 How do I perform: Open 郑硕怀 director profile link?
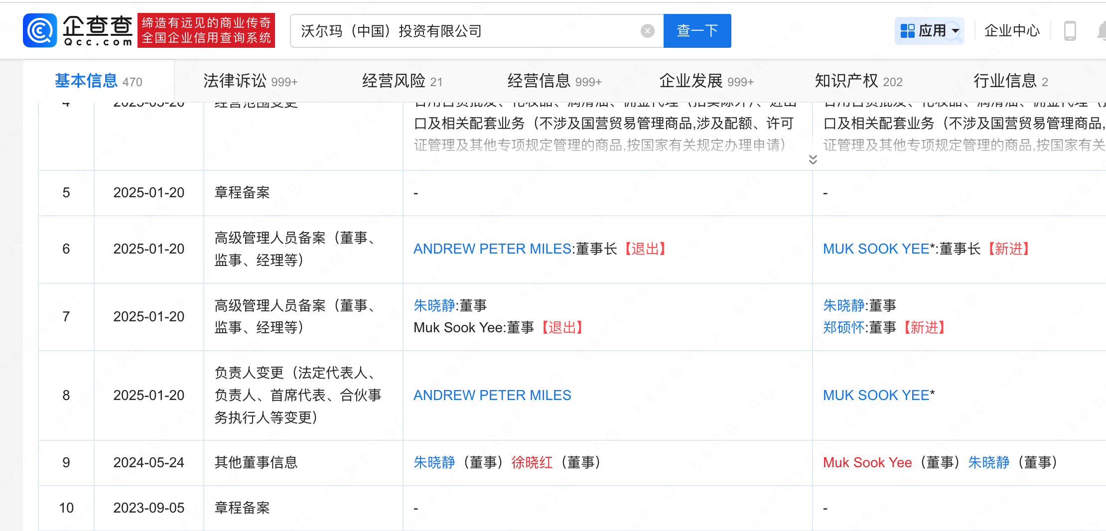pos(843,327)
